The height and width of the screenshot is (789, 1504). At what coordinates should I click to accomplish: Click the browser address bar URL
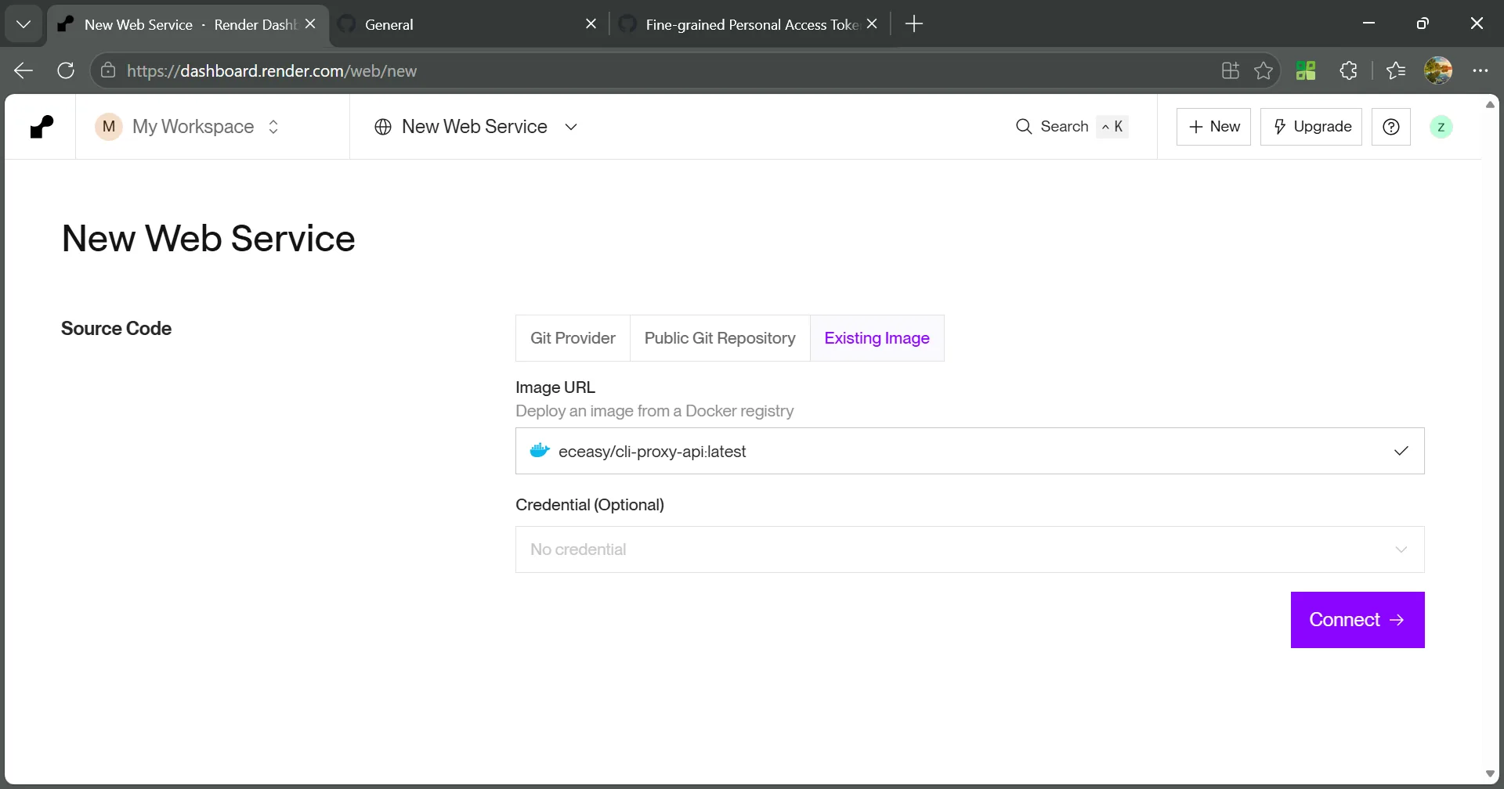pos(272,71)
